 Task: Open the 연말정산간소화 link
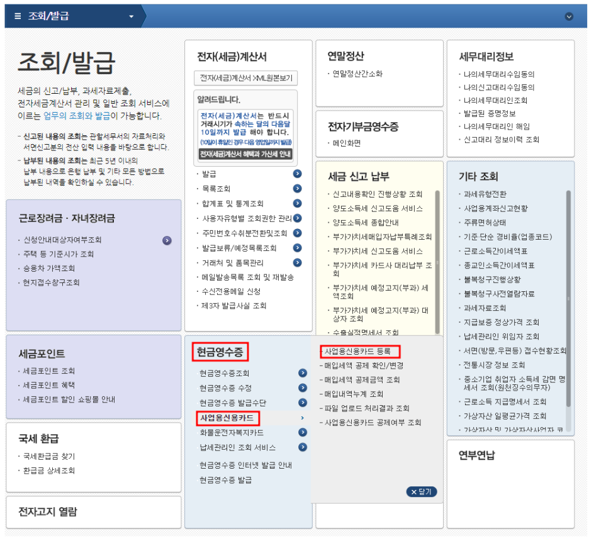point(357,74)
